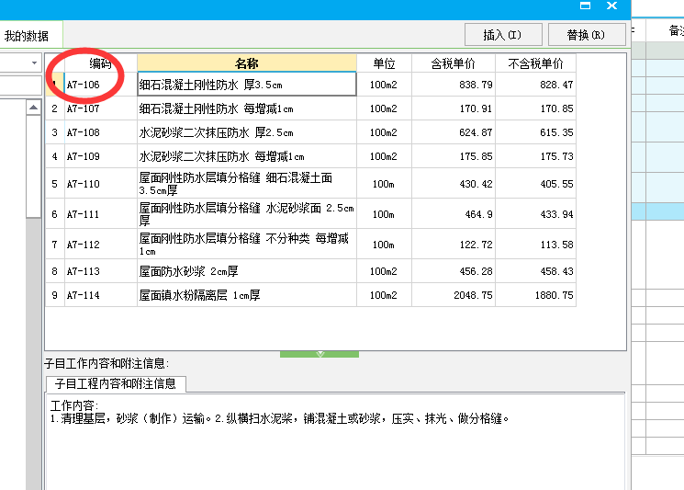The image size is (684, 490).
Task: Click name 屋面刚性防水层填分格缝 细石混凝土面
Action: [x=247, y=184]
